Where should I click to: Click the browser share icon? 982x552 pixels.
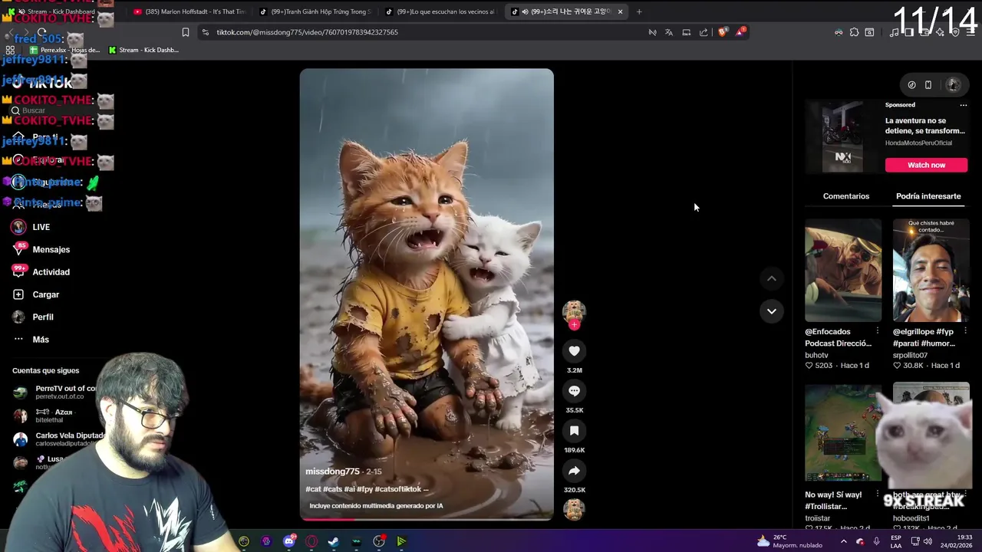click(x=704, y=32)
